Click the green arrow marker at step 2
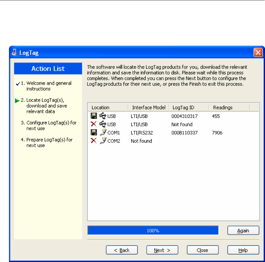Image resolution: width=265 pixels, height=262 pixels. coord(17,100)
